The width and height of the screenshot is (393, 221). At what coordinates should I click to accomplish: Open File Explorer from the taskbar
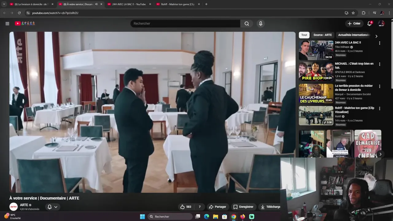[x=216, y=217]
